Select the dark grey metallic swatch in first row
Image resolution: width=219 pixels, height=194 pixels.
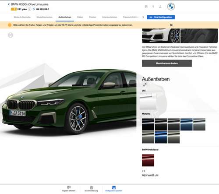coord(173,124)
